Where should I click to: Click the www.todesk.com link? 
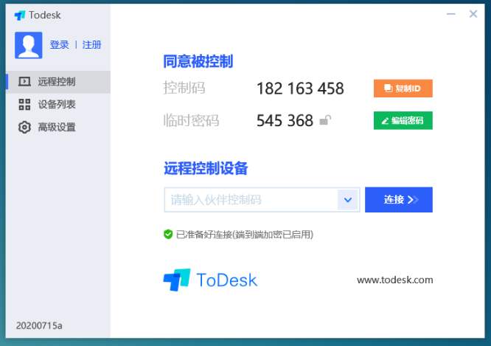[x=395, y=280]
